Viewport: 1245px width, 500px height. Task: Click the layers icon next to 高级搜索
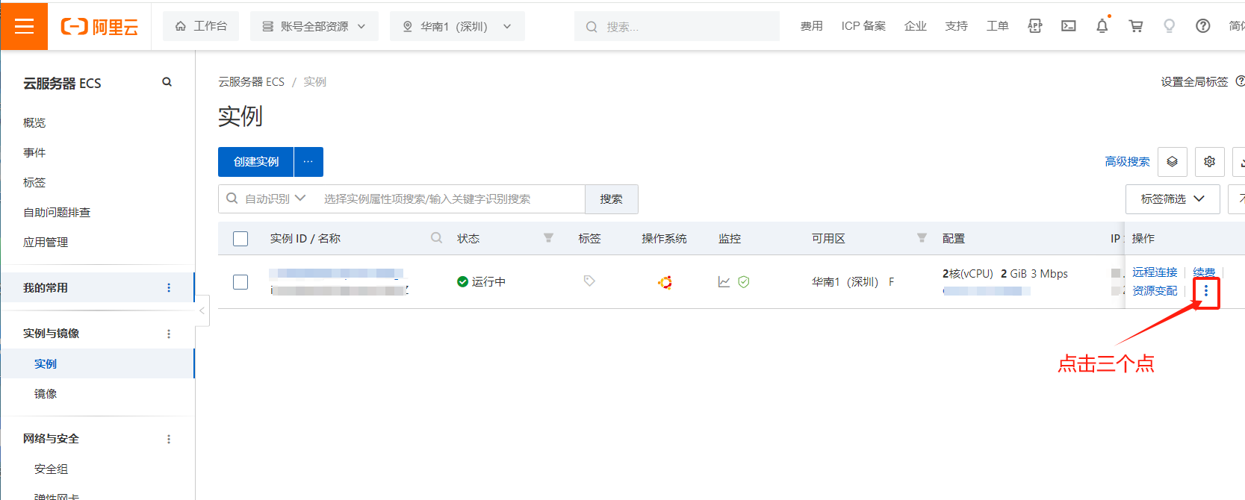pyautogui.click(x=1173, y=162)
